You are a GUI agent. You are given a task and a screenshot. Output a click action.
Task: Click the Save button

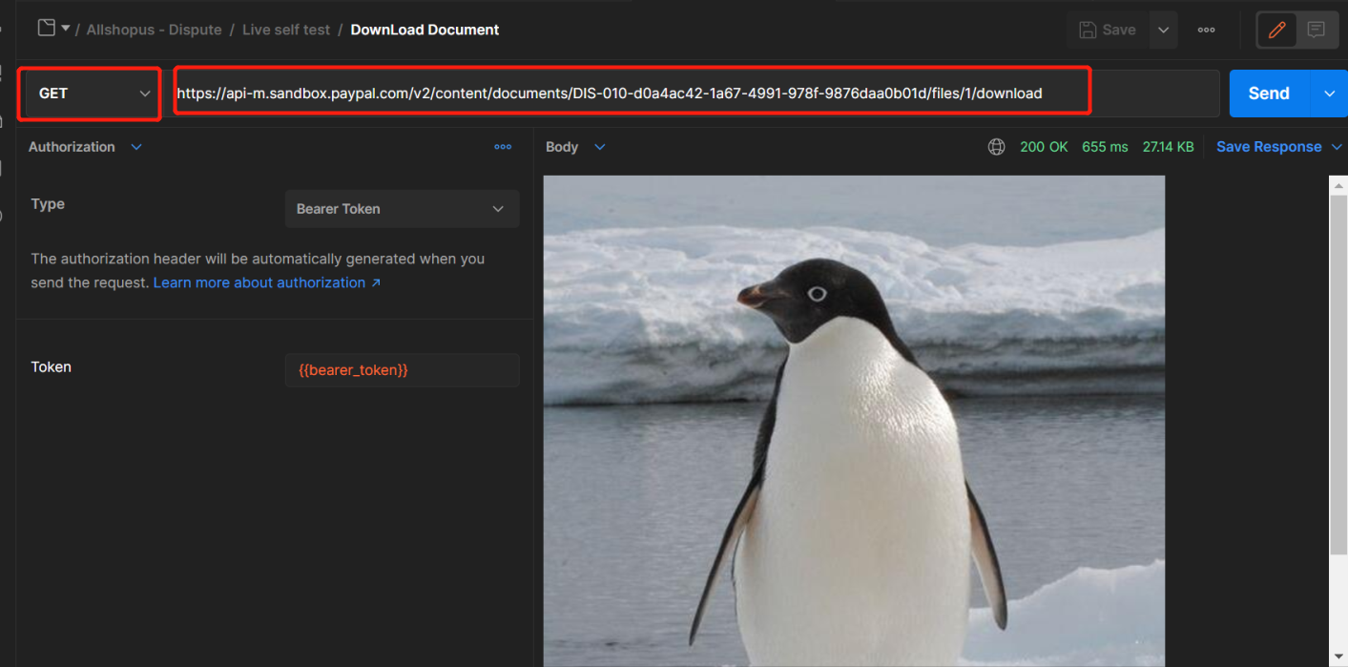tap(1107, 30)
